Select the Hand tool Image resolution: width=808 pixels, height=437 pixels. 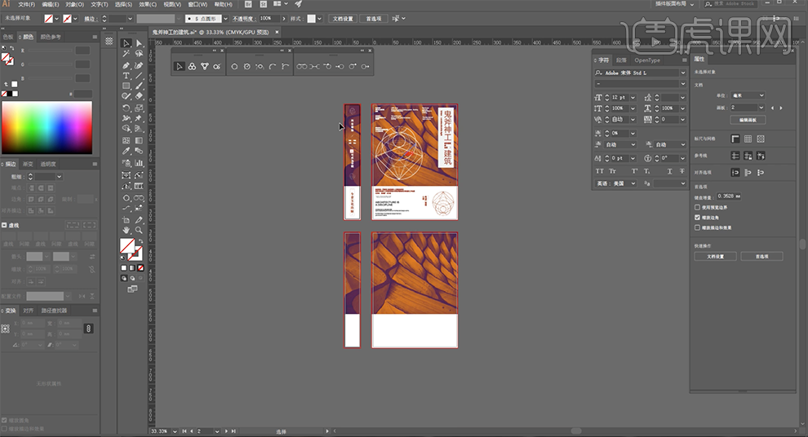(127, 231)
